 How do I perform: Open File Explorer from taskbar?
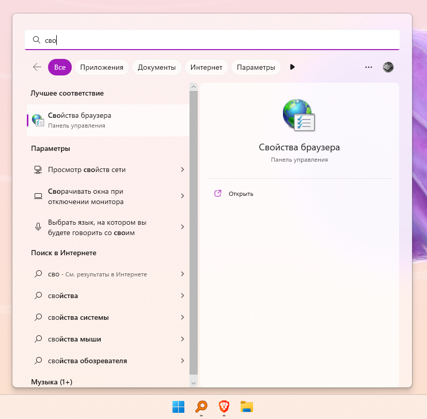(x=247, y=407)
